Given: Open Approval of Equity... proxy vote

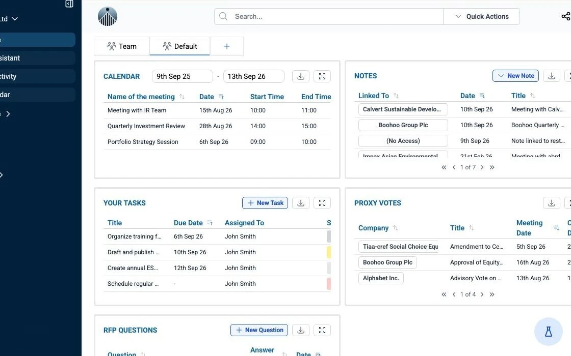Looking at the screenshot, I should click(x=477, y=262).
